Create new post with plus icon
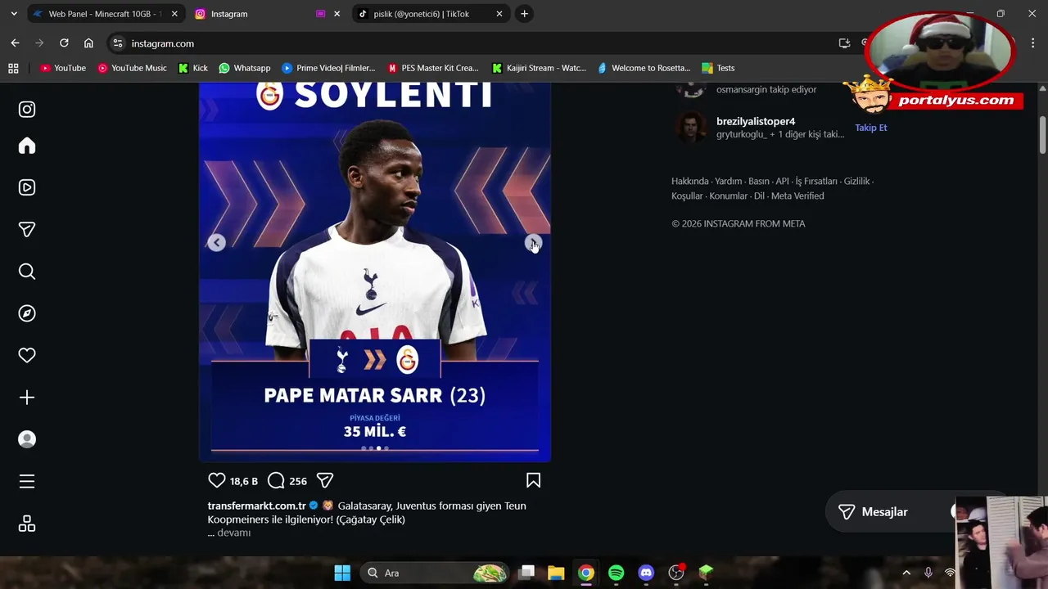This screenshot has height=589, width=1048. 27,398
